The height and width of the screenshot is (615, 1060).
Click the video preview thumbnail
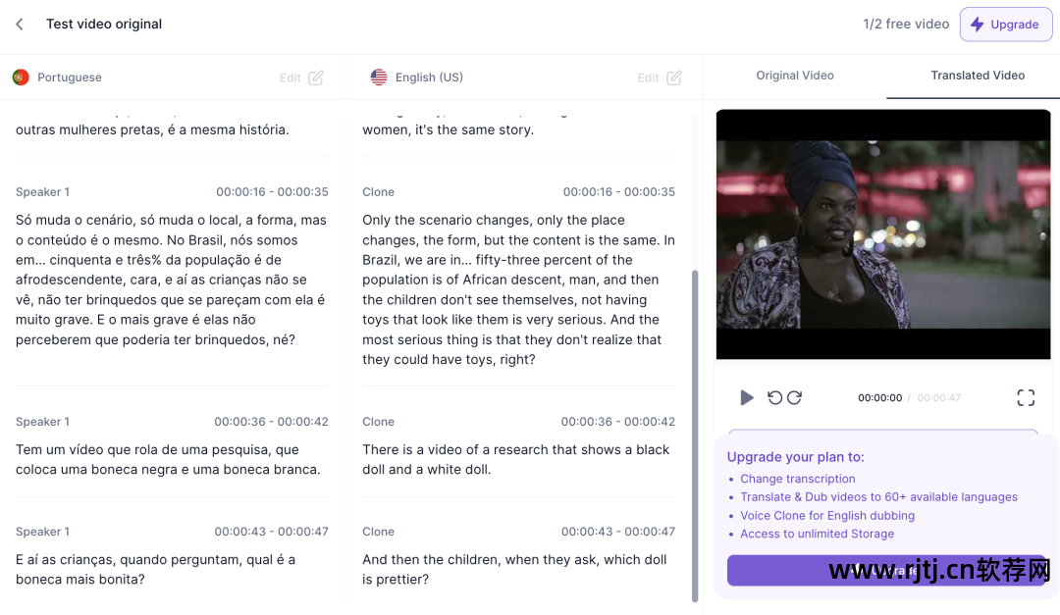point(883,234)
